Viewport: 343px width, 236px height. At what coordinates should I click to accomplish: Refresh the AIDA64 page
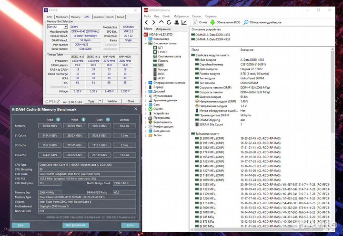pos(169,22)
